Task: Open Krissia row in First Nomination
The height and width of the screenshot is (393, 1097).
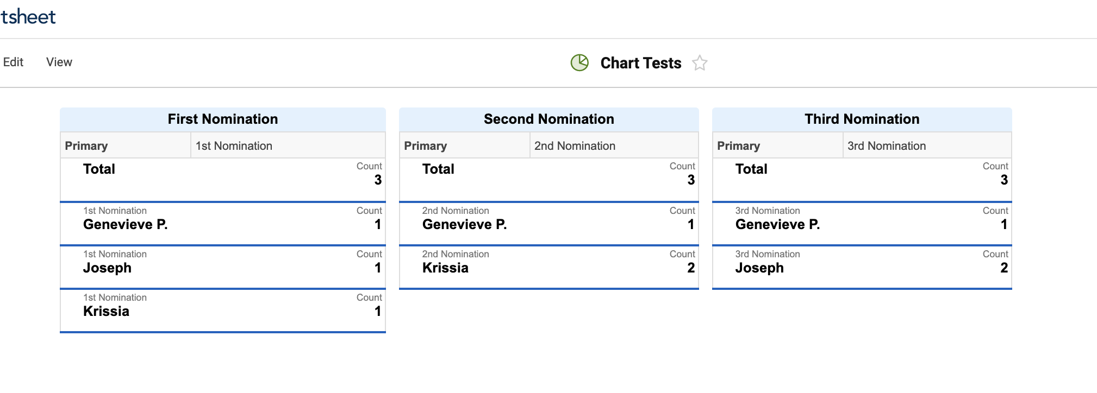Action: (106, 311)
